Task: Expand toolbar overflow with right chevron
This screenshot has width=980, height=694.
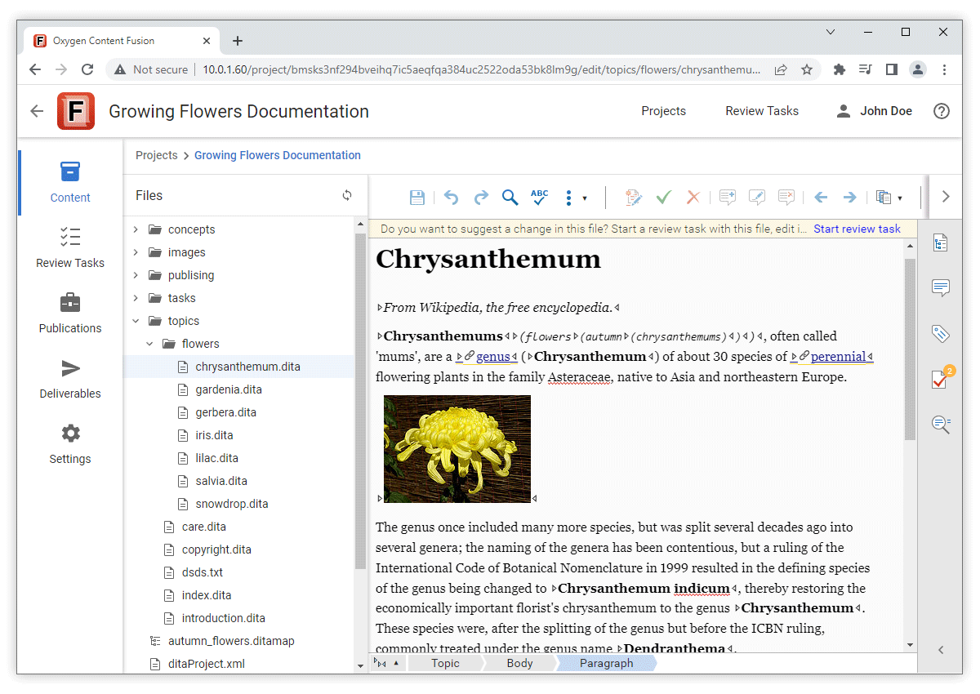Action: tap(946, 197)
